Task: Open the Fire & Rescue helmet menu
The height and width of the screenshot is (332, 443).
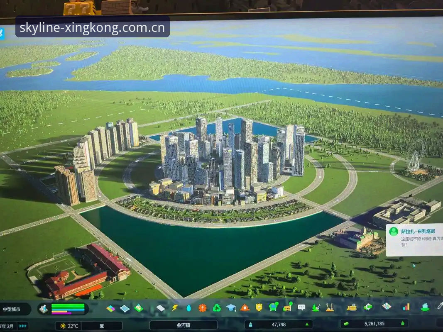Action: pos(245,308)
